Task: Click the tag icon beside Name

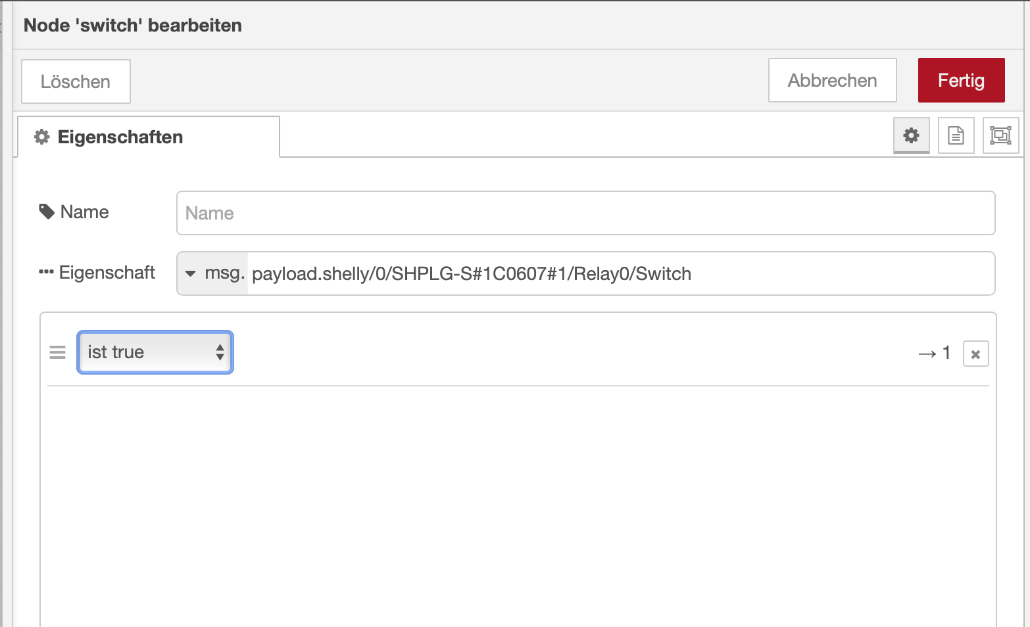Action: tap(47, 212)
